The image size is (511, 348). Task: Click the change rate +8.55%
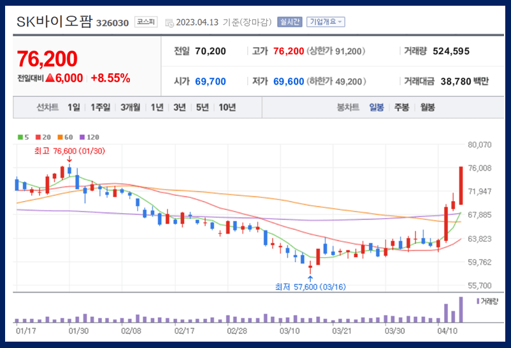point(110,78)
